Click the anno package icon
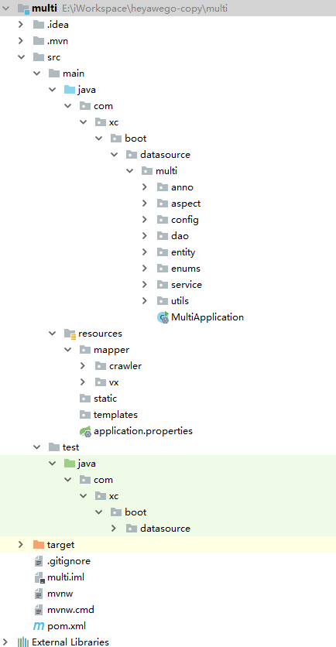This screenshot has width=336, height=647. 163,187
